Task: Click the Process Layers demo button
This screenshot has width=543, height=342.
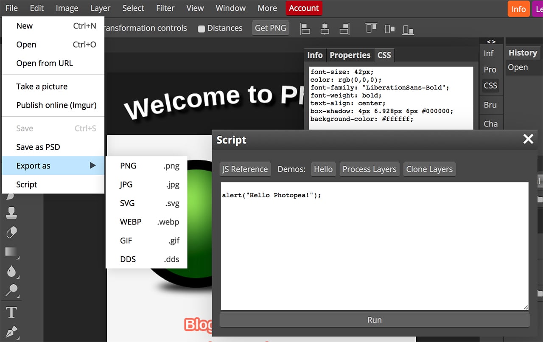Action: tap(369, 169)
